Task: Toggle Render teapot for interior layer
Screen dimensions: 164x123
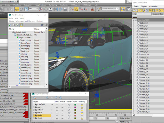Action: coord(69,113)
